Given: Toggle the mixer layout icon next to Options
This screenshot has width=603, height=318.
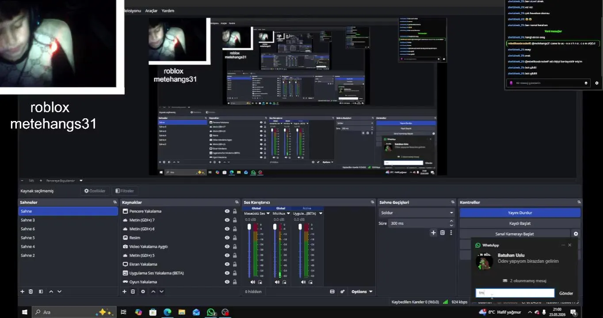Looking at the screenshot, I should pos(332,291).
